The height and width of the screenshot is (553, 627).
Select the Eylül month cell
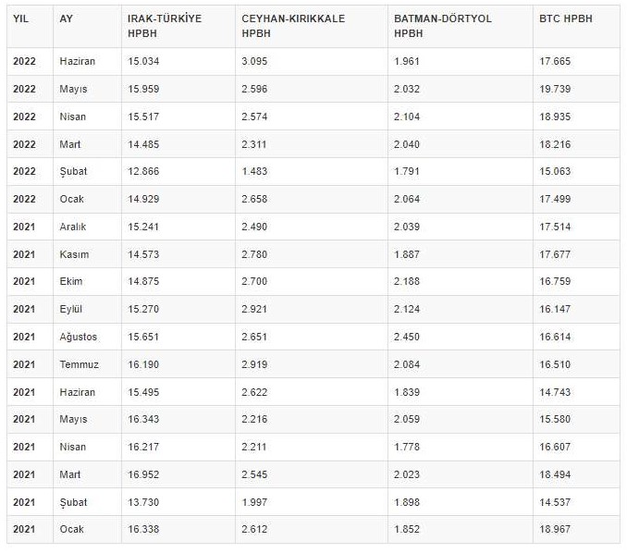click(71, 309)
